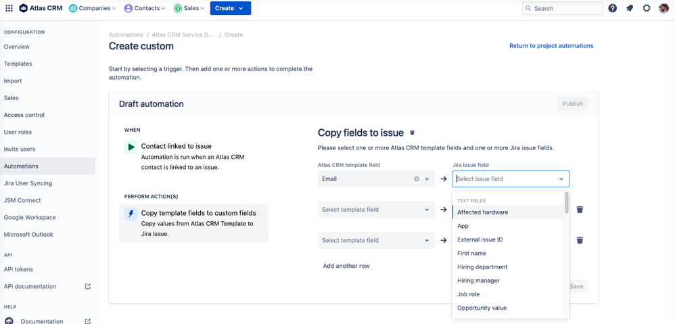Image resolution: width=675 pixels, height=324 pixels.
Task: Open the Atlas CRM Service D... breadcrumb
Action: point(183,35)
